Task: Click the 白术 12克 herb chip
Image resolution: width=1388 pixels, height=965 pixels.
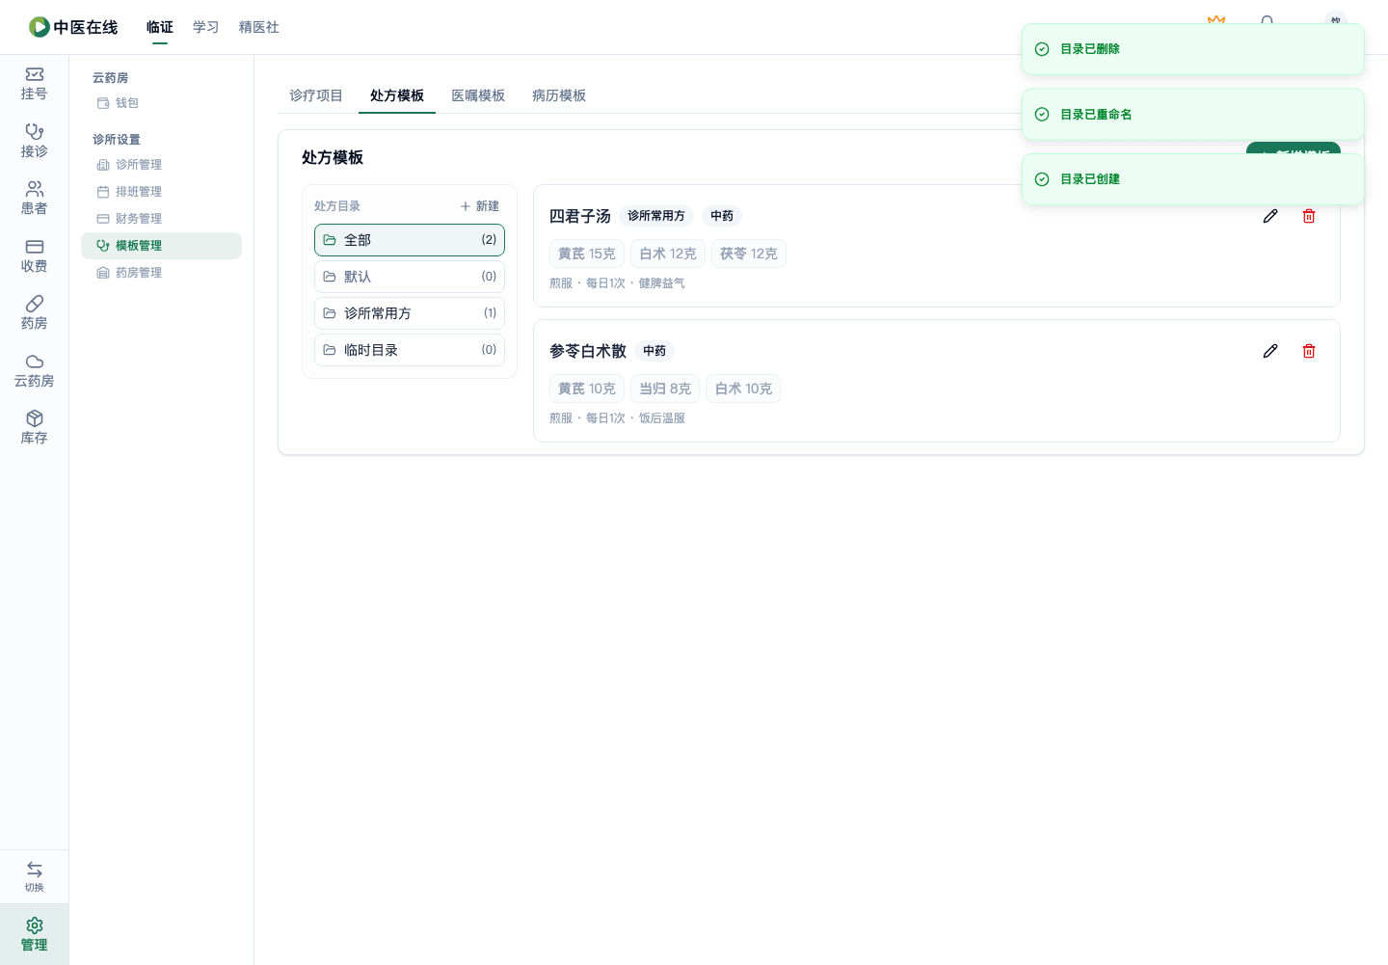Action: point(668,254)
